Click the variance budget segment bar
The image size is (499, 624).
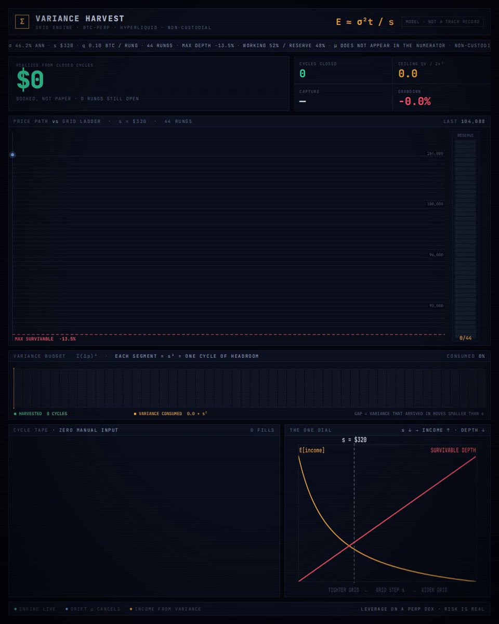point(249,388)
